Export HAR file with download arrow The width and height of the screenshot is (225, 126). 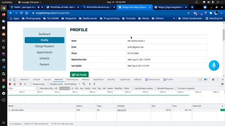[x=94, y=84]
